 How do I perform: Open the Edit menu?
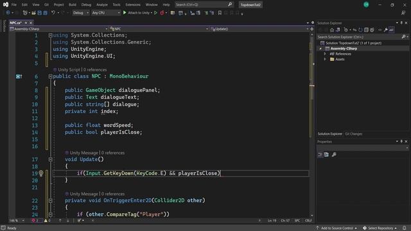click(x=24, y=4)
